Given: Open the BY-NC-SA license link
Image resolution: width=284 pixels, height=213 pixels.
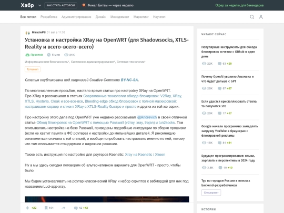Looking at the screenshot, I should pyautogui.click(x=129, y=80).
